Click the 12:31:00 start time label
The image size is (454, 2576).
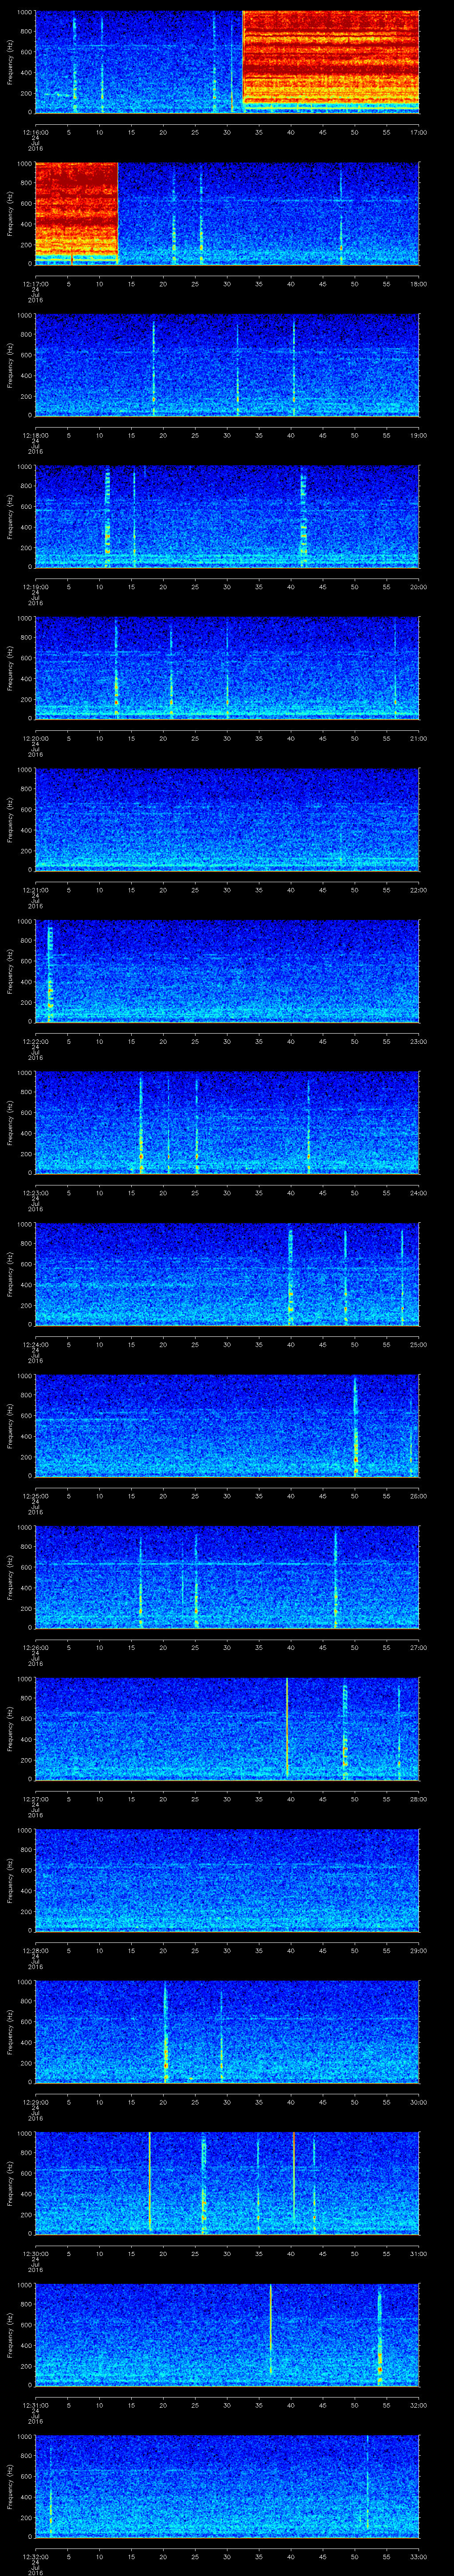click(35, 2405)
